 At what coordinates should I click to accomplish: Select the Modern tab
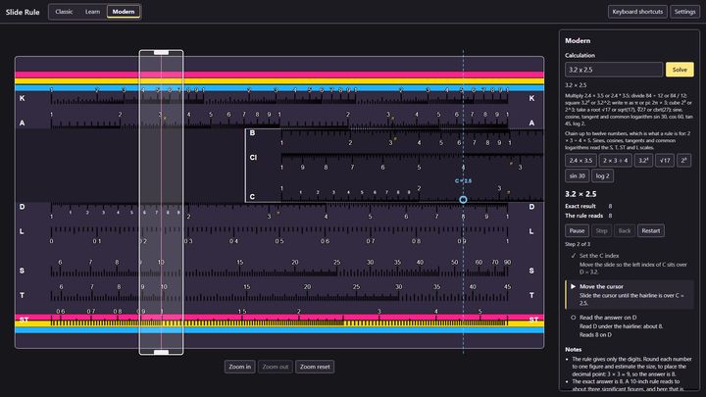(124, 12)
